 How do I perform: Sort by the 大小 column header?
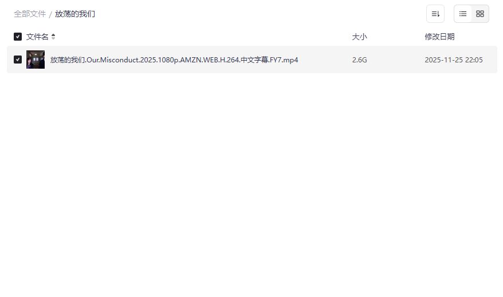(359, 37)
